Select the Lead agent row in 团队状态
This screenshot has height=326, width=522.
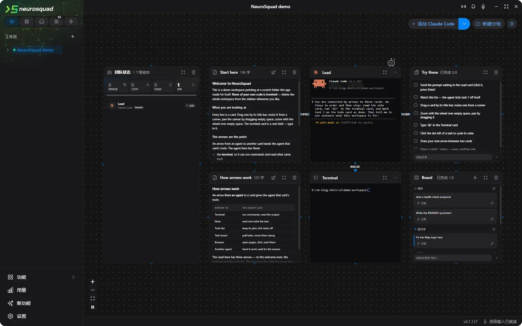pyautogui.click(x=151, y=106)
